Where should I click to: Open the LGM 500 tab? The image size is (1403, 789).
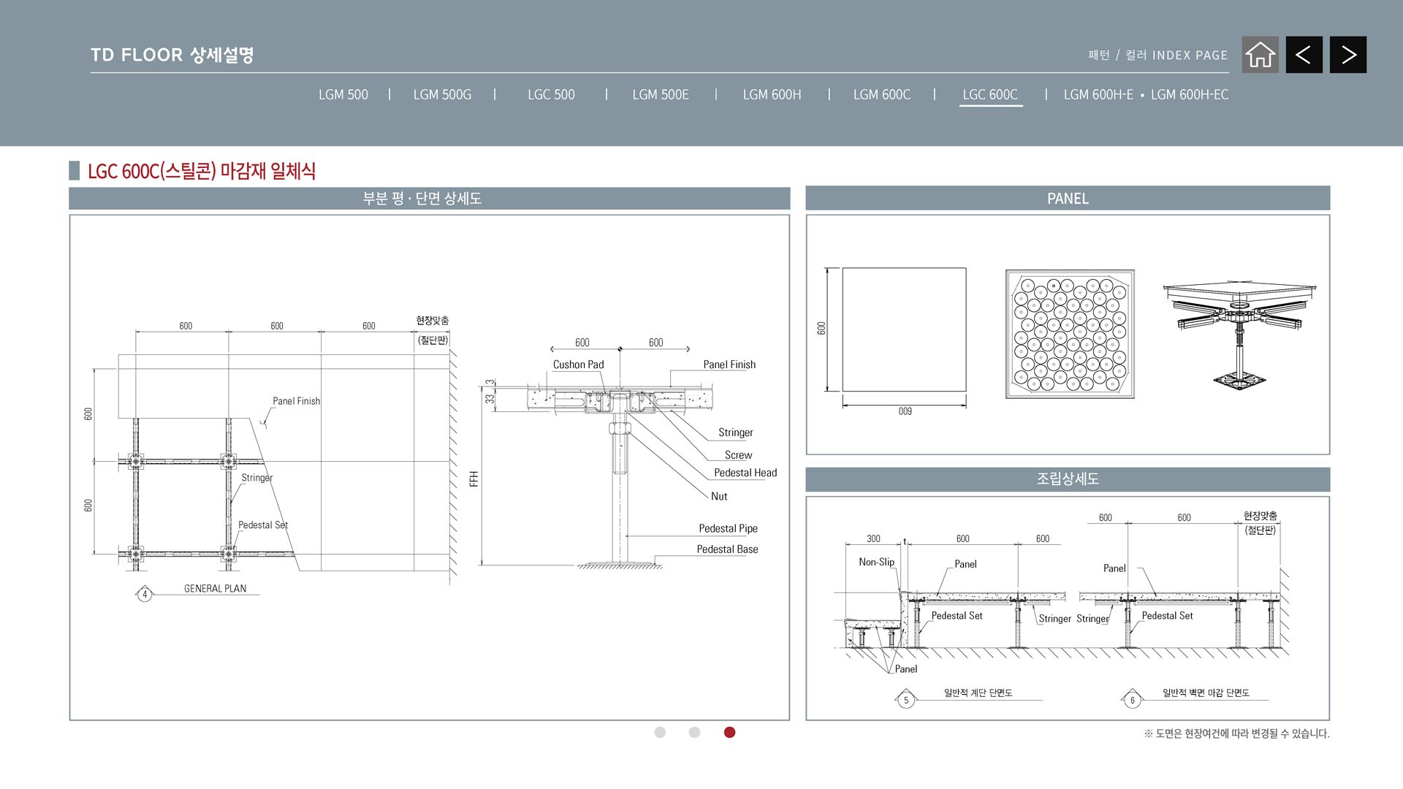(343, 95)
